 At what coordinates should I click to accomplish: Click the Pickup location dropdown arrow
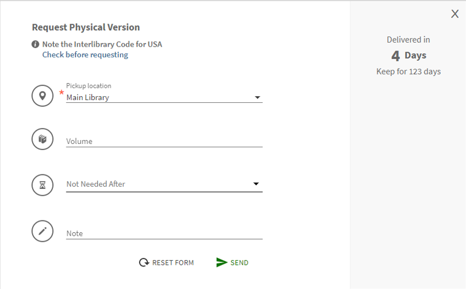257,97
